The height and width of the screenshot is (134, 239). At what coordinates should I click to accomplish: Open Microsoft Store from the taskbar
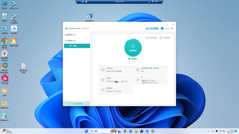142,131
